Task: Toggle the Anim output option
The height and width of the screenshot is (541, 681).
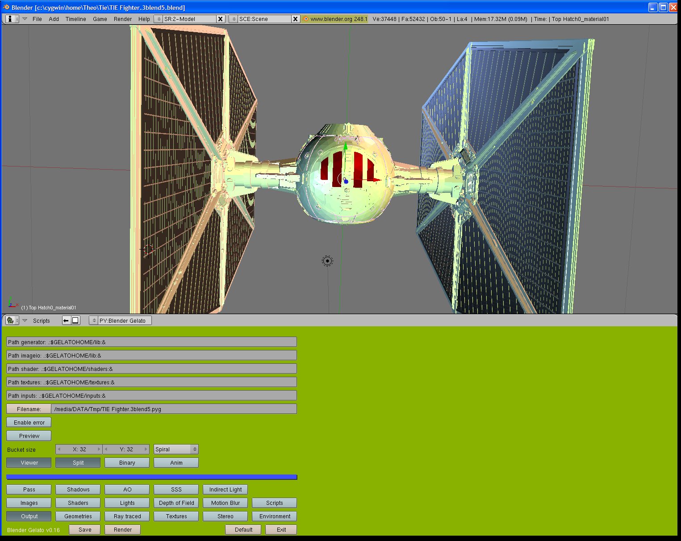Action: [x=176, y=463]
